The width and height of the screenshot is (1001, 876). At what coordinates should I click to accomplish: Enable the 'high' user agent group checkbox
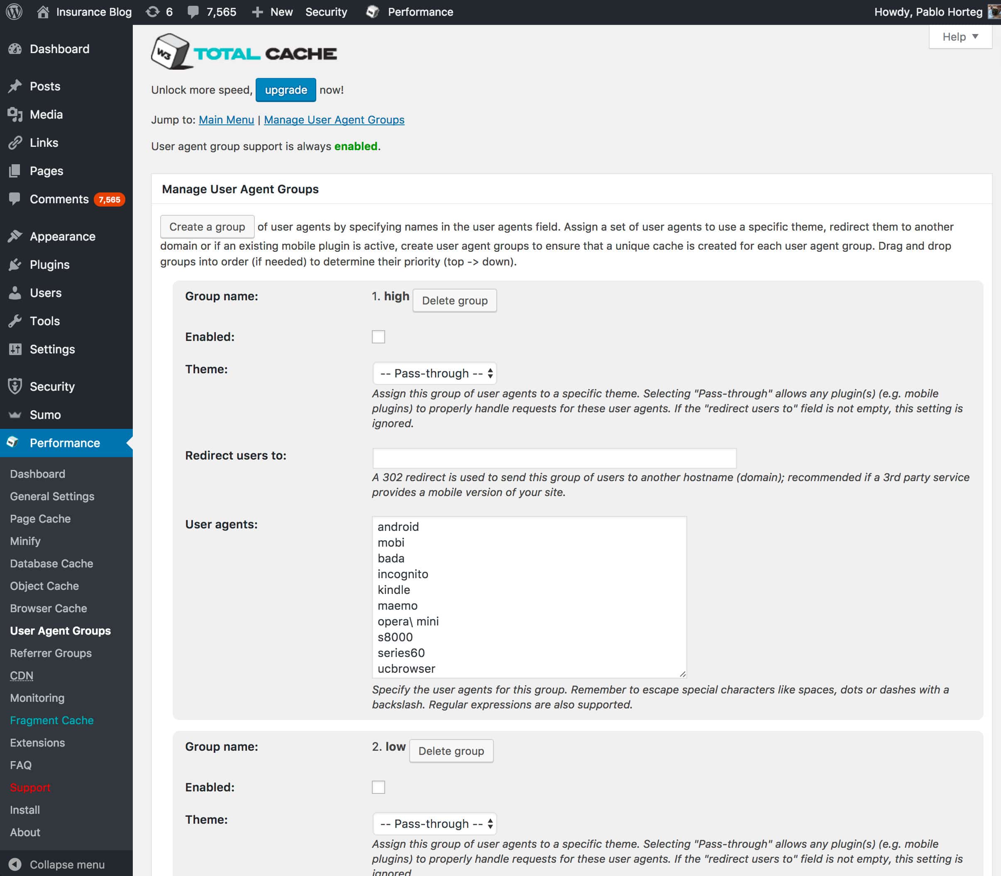378,337
